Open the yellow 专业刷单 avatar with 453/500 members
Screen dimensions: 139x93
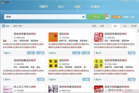53,64
